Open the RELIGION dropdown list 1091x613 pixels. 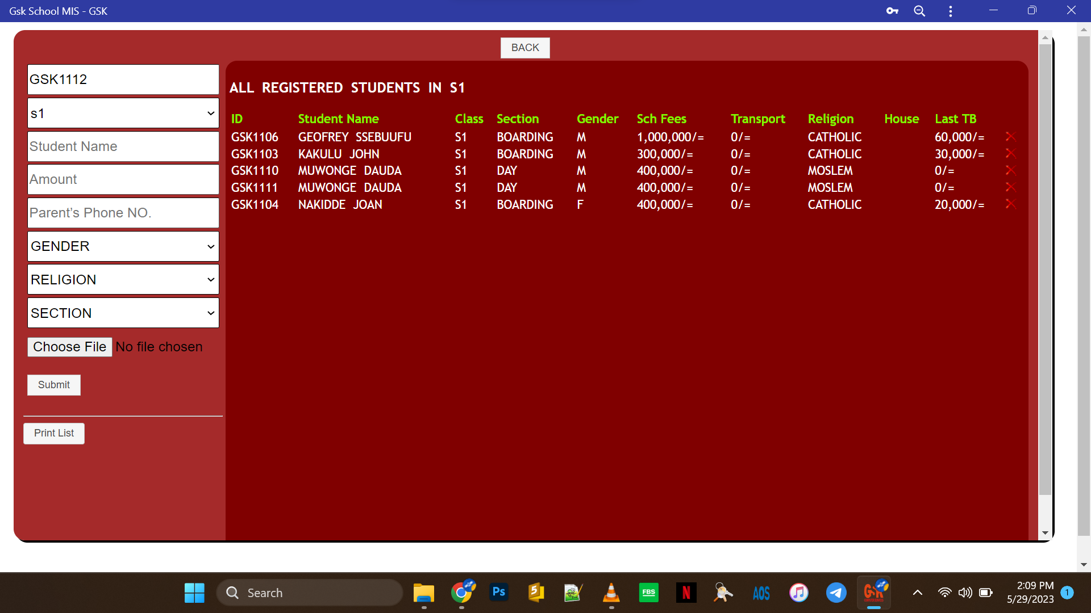coord(123,280)
